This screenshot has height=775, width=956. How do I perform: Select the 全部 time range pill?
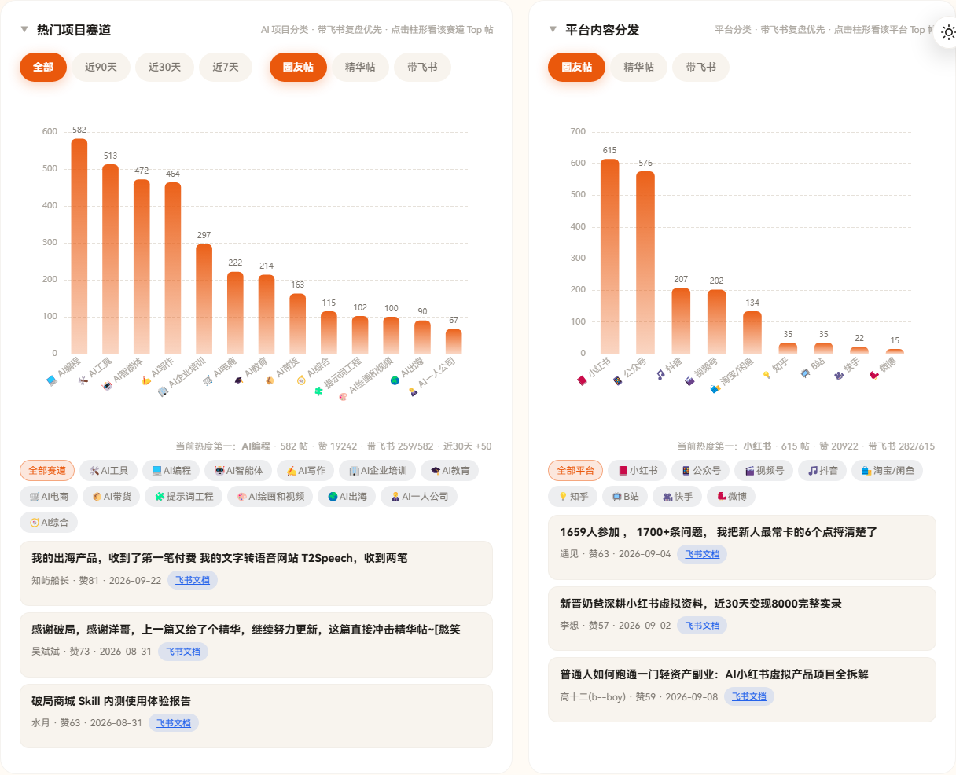(x=43, y=67)
